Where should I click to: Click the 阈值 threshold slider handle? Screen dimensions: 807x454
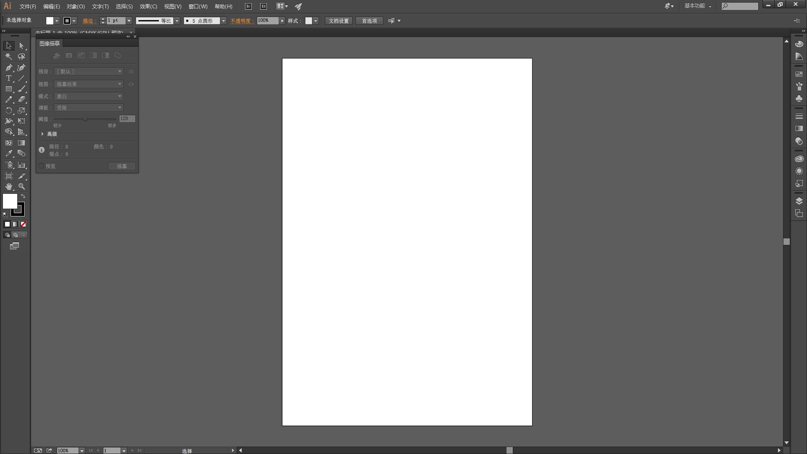pos(85,119)
